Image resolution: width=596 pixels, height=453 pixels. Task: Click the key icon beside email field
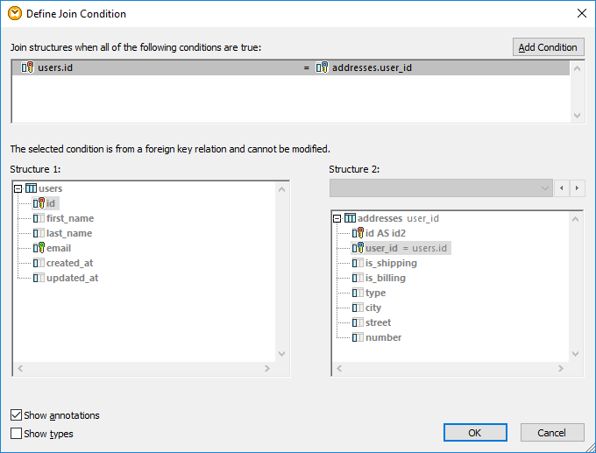pos(39,248)
